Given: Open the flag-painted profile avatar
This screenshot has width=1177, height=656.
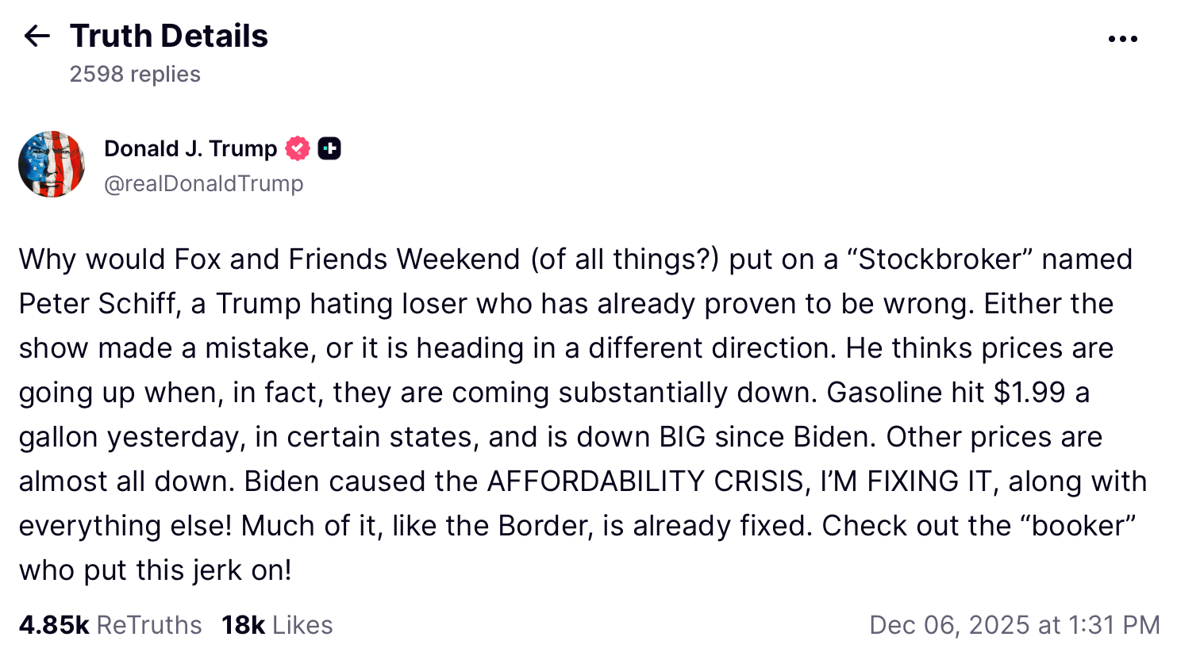Looking at the screenshot, I should click(52, 164).
